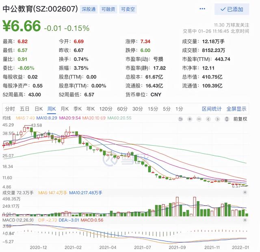The height and width of the screenshot is (252, 260).
Task: Click the volume MA5:147.4万手 label
Action: 52,193
